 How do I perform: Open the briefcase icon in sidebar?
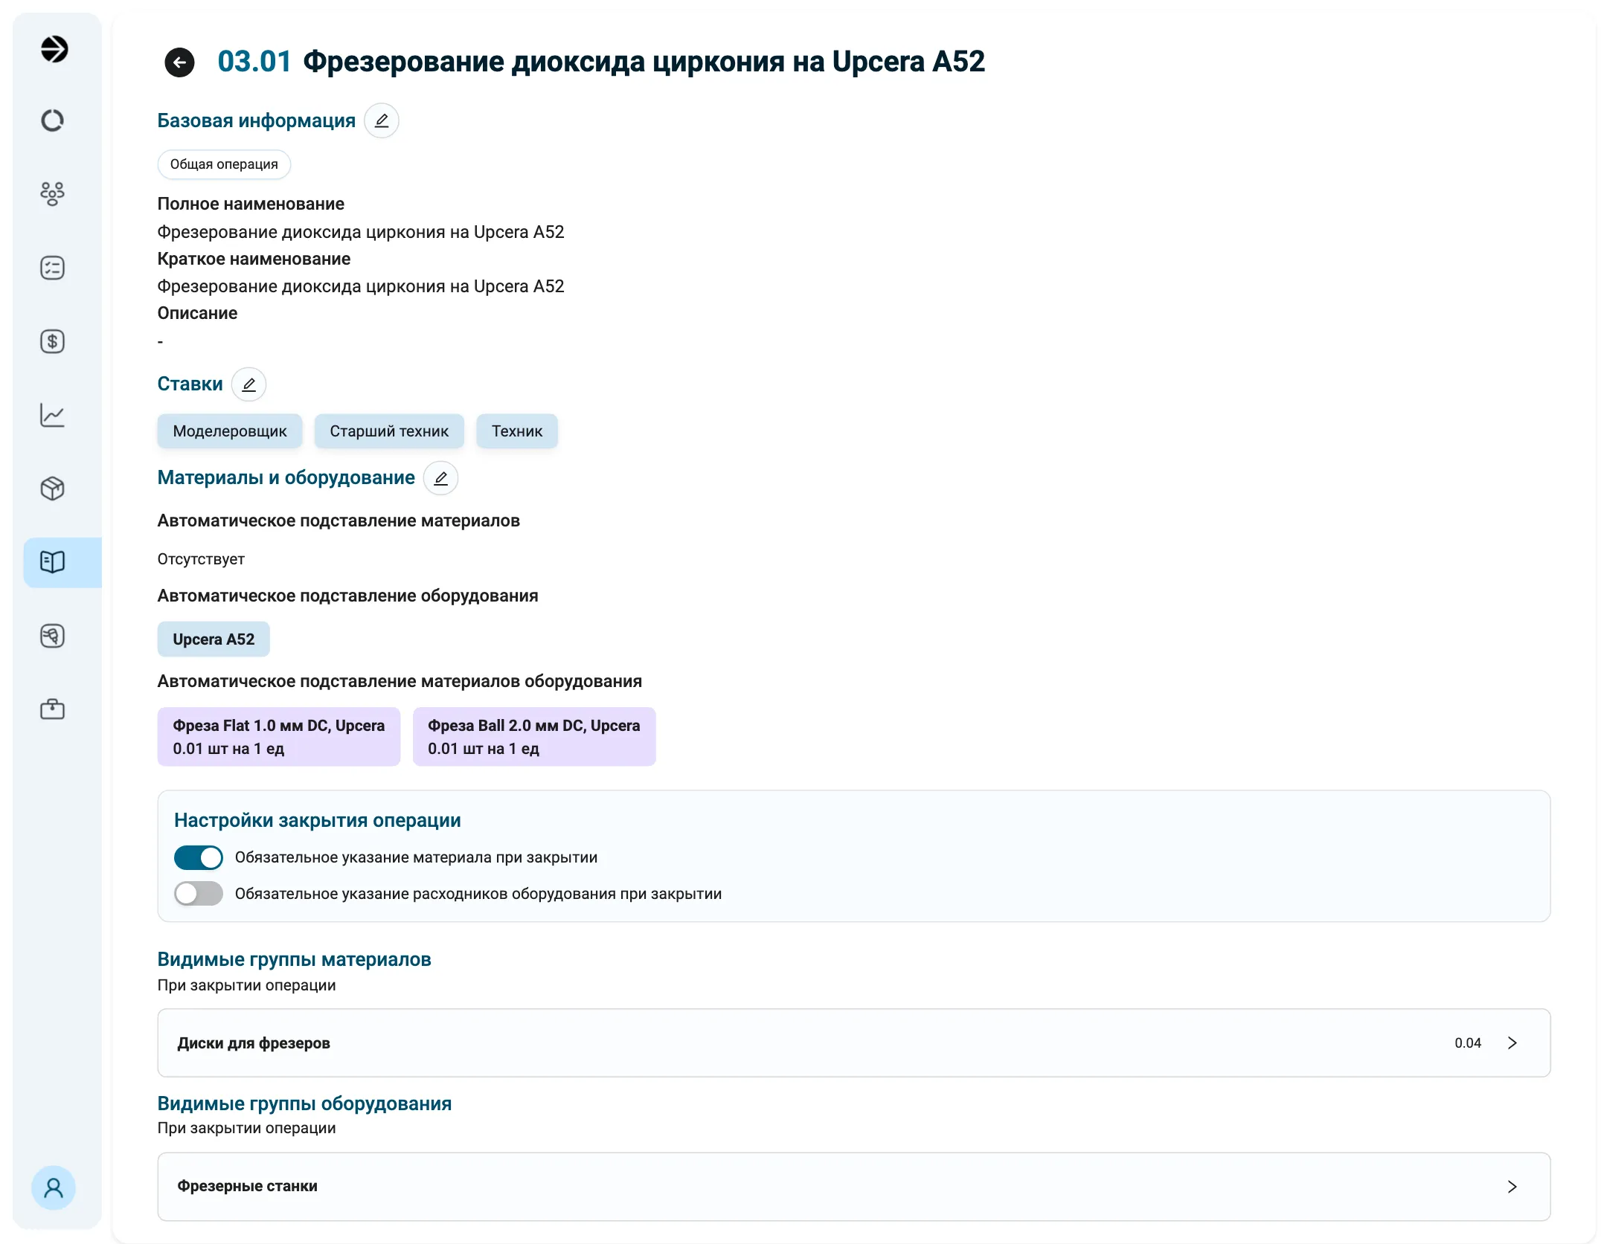click(52, 709)
